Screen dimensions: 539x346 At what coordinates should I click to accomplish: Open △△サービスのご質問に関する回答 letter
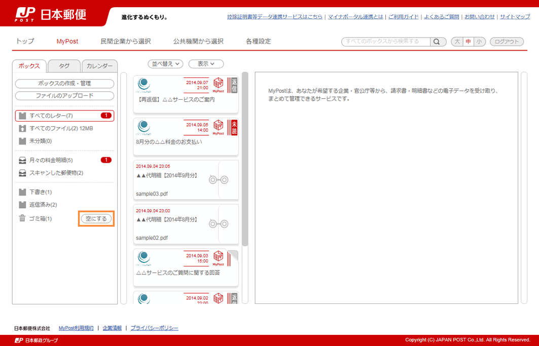coord(186,267)
